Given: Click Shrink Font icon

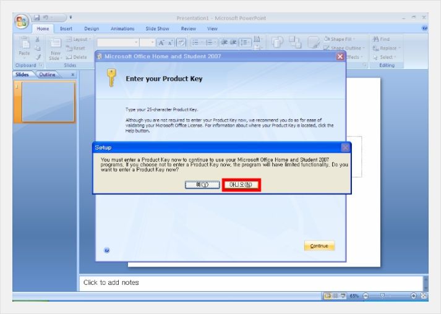Looking at the screenshot, I should 170,43.
